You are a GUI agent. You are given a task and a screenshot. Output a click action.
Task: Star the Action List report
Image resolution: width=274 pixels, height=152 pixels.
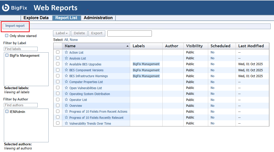click(x=66, y=52)
